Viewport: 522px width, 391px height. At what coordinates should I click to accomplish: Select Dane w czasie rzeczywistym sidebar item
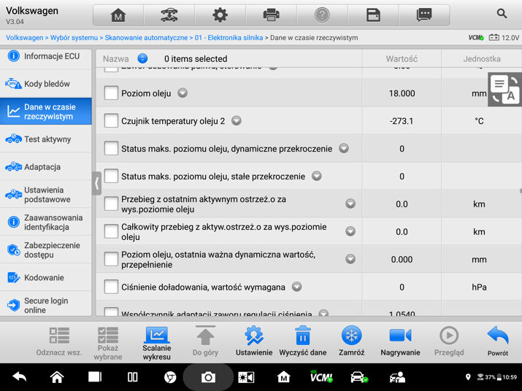(45, 112)
